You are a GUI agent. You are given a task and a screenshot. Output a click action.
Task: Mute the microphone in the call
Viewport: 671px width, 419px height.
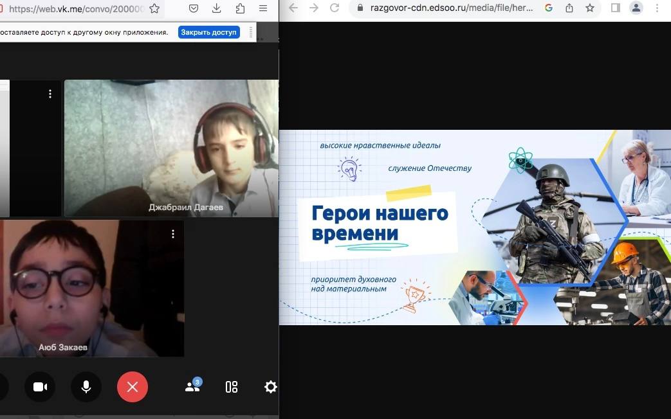pos(86,387)
